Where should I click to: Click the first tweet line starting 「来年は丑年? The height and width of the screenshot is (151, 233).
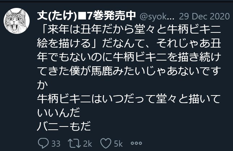point(132,30)
